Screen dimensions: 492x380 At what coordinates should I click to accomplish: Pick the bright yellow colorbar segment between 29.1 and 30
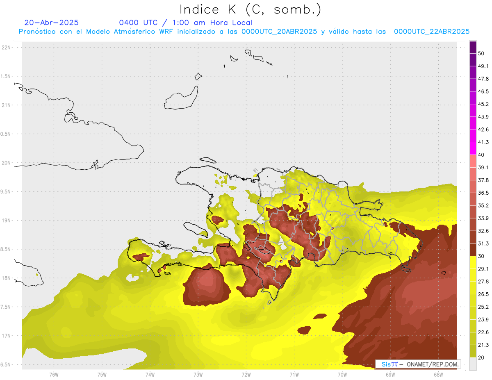[x=473, y=262]
